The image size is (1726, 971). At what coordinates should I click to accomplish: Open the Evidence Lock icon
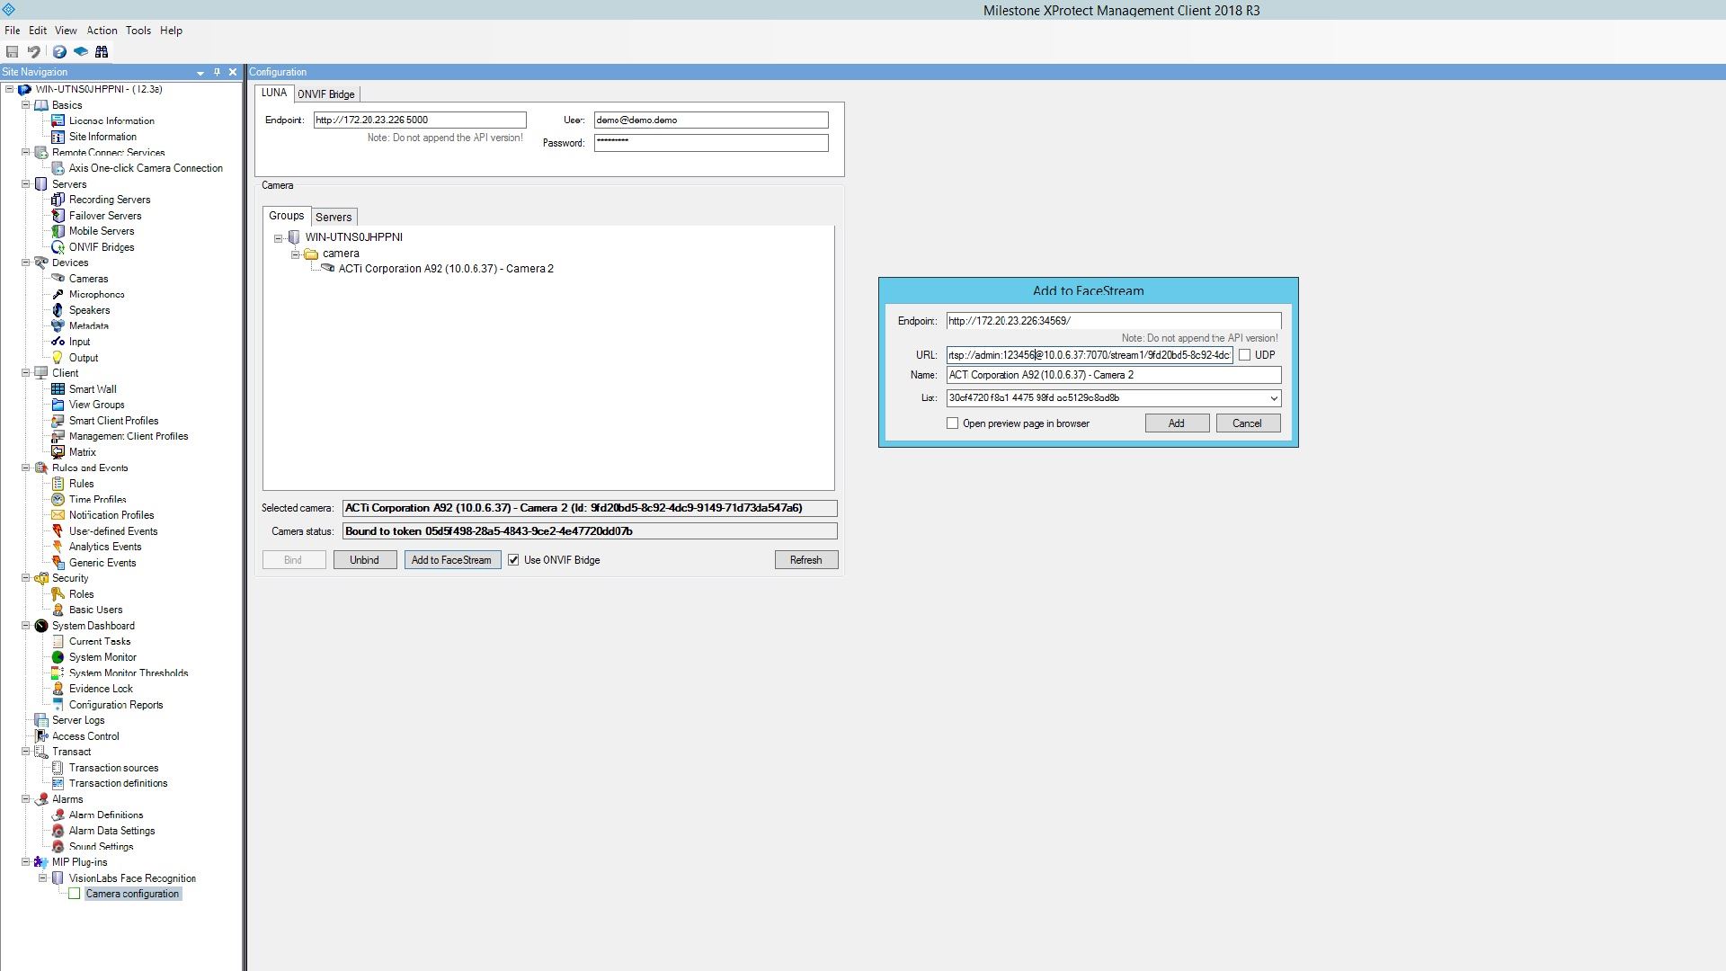58,689
